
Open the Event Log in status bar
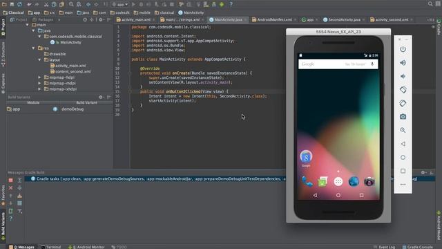point(385,247)
